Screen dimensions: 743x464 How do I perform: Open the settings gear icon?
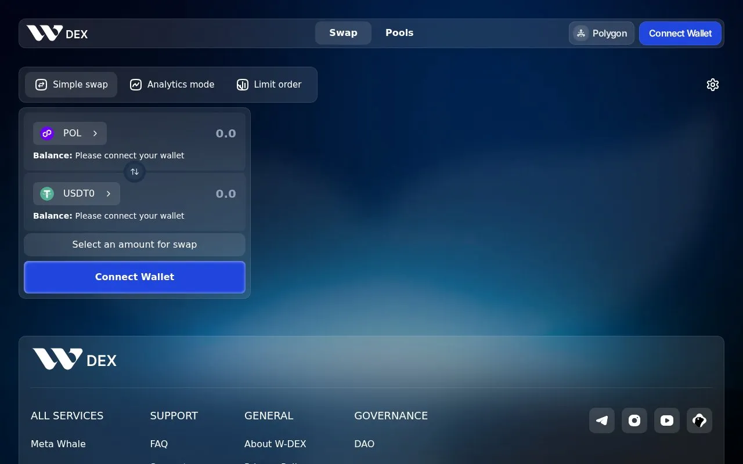tap(713, 85)
